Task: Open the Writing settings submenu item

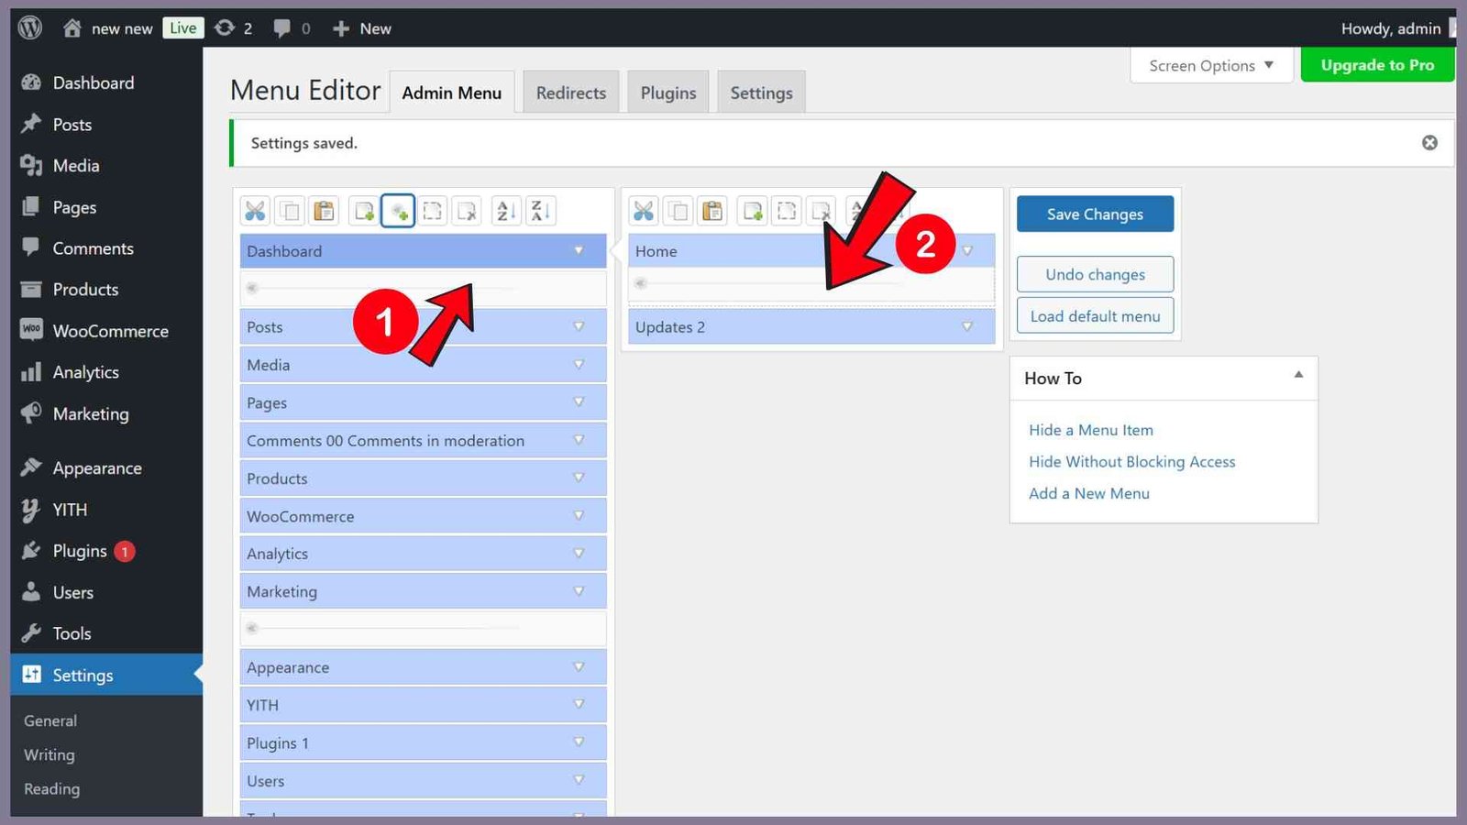Action: tap(50, 754)
